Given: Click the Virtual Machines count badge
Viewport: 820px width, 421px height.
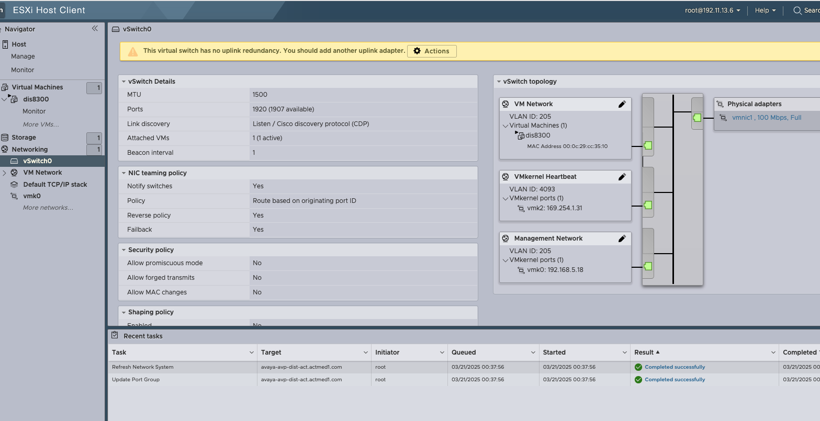Looking at the screenshot, I should point(94,88).
